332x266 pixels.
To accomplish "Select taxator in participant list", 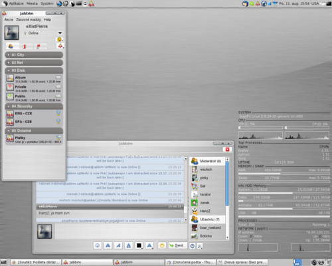I will tap(207, 194).
